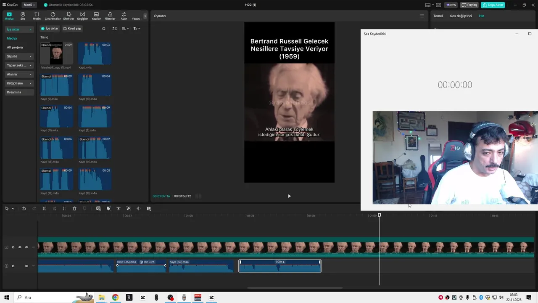This screenshot has width=538, height=303.
Task: Switch to the Temel tab
Action: coord(438,16)
